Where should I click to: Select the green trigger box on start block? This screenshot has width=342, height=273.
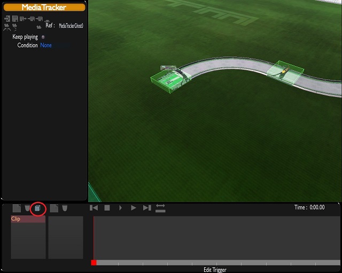coord(170,81)
